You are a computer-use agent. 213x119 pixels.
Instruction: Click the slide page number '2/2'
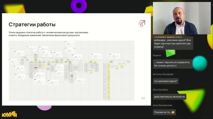pyautogui.click(x=143, y=98)
